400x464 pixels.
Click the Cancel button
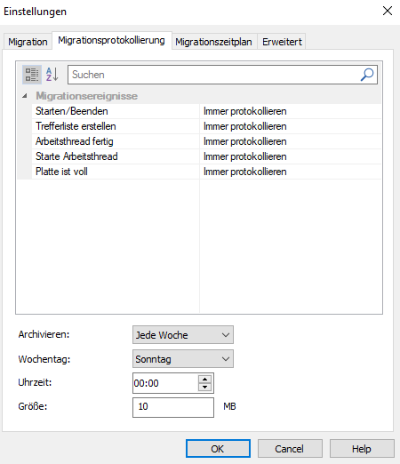pos(290,449)
